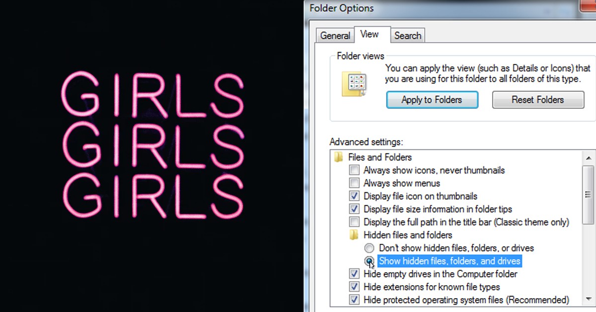The height and width of the screenshot is (312, 596).
Task: Disable Display file size information in folder tips
Action: (x=354, y=209)
